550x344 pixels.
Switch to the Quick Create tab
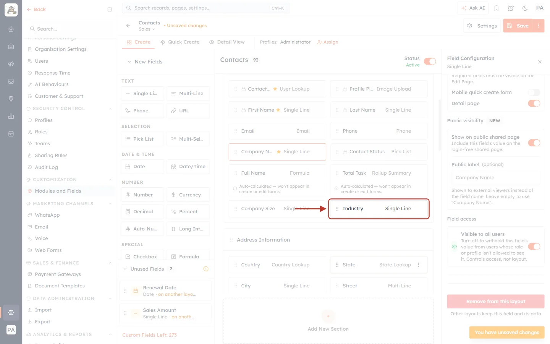(180, 42)
